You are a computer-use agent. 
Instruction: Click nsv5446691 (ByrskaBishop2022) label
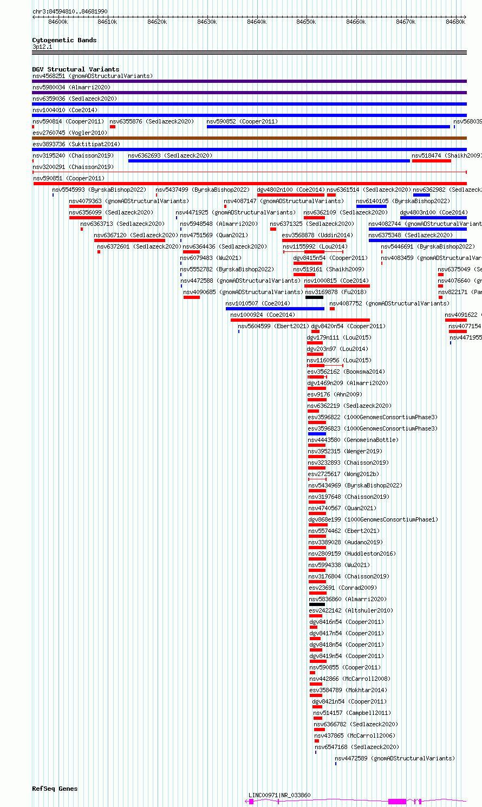coord(428,246)
